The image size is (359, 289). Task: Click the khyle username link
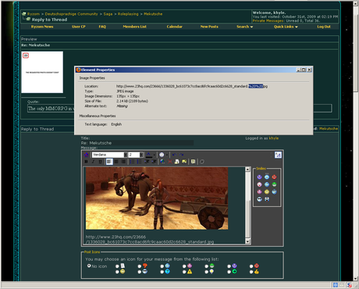tap(274, 138)
